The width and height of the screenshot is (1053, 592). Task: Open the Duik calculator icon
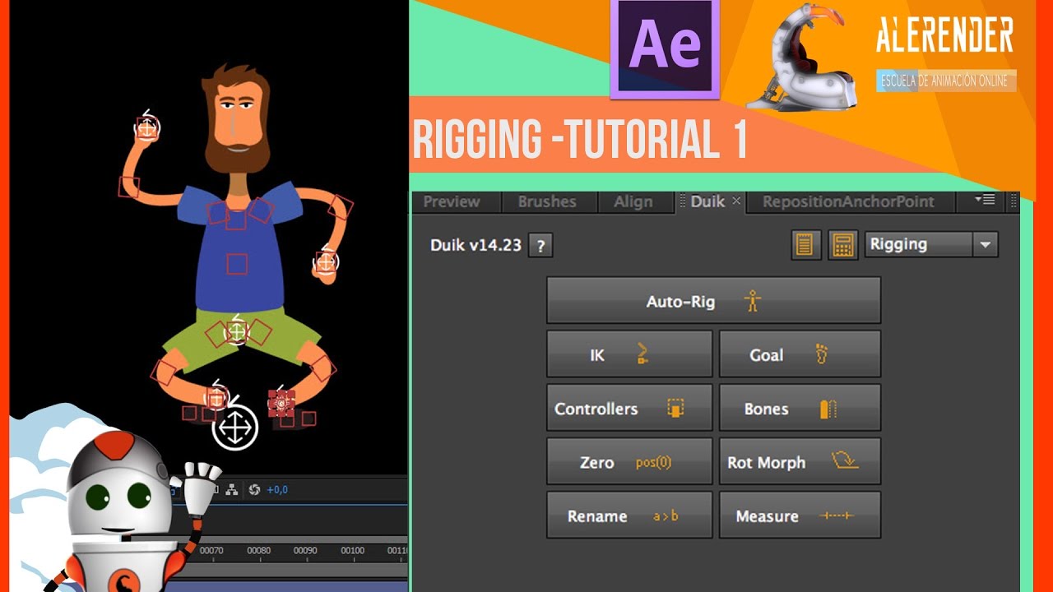coord(842,244)
